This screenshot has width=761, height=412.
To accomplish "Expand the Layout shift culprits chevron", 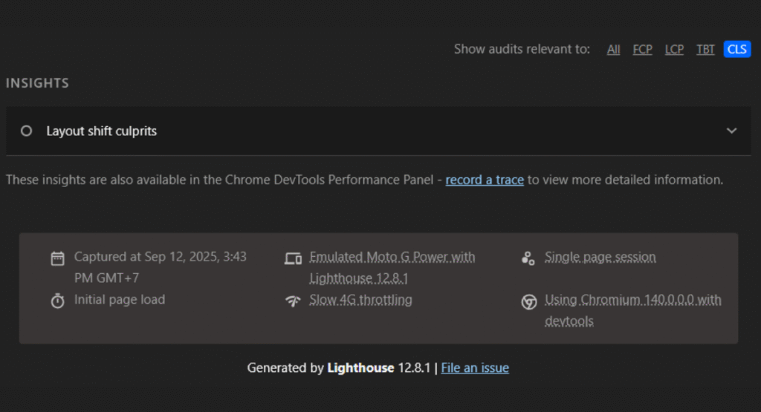I will pos(731,131).
